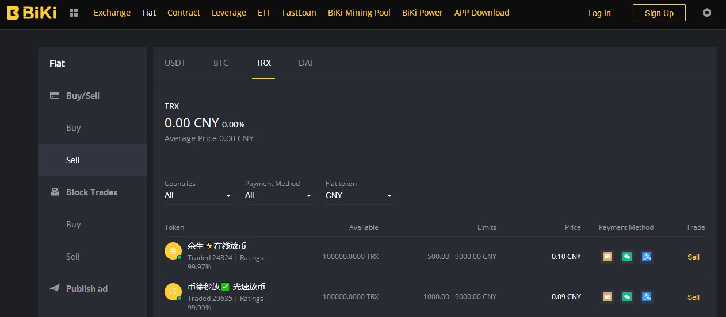Click limits 1000.00 - 9000.00 CNY
This screenshot has height=317, width=726.
pos(460,297)
